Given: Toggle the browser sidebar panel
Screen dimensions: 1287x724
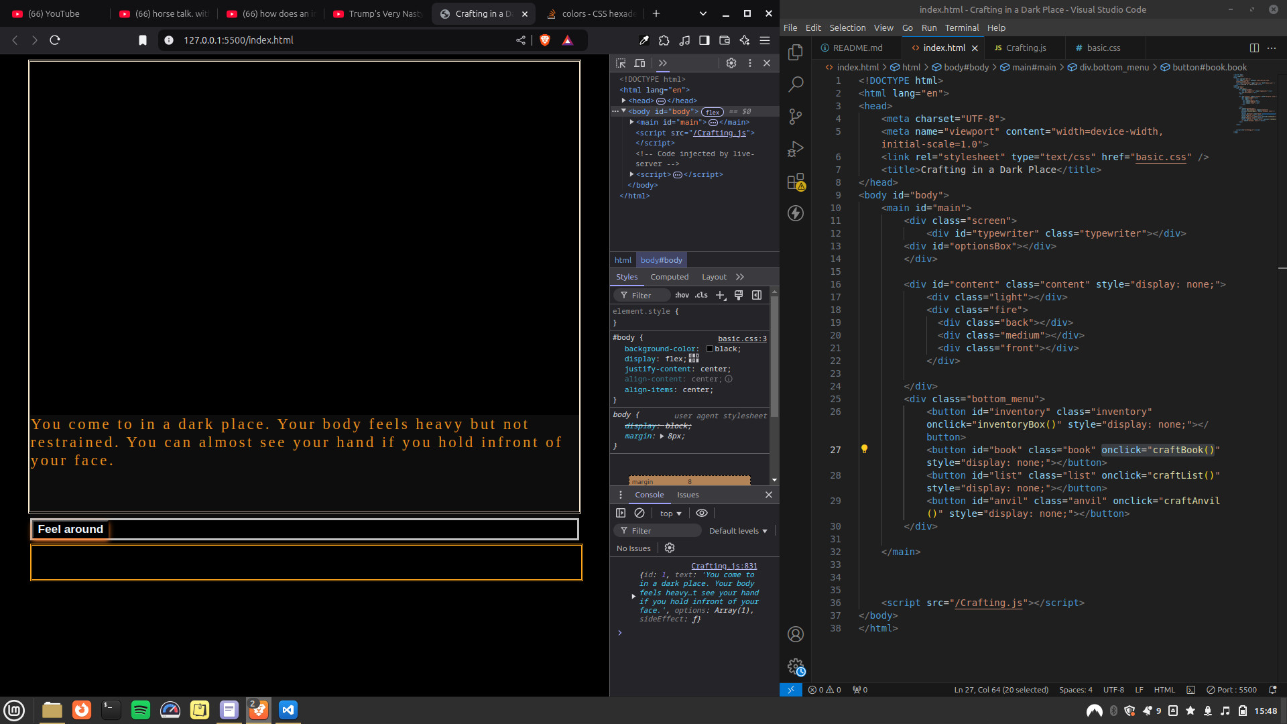Looking at the screenshot, I should coord(704,40).
